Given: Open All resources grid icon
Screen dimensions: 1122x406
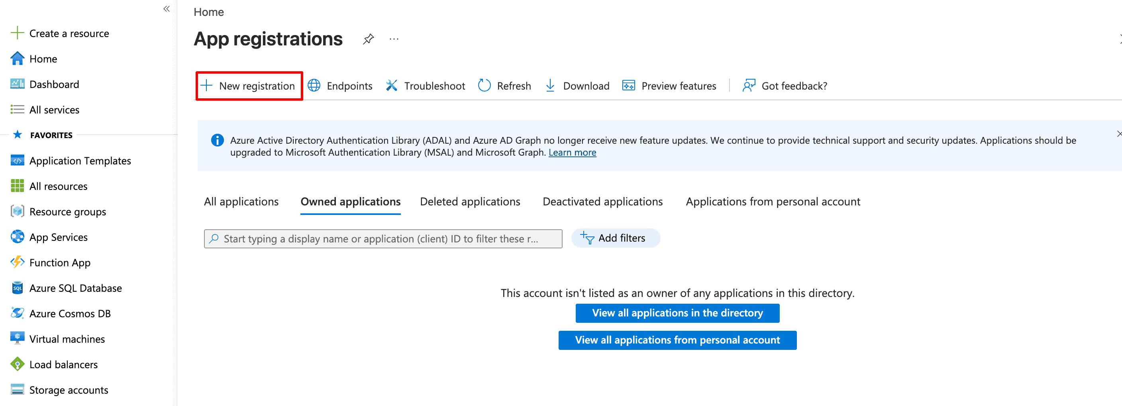Looking at the screenshot, I should pyautogui.click(x=17, y=186).
